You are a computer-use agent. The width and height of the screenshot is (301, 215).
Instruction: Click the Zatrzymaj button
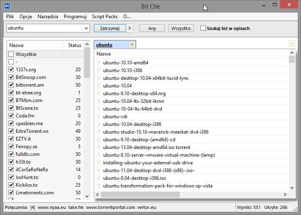point(110,28)
